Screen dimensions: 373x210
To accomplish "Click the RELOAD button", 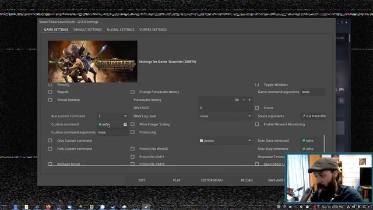I will click(247, 180).
